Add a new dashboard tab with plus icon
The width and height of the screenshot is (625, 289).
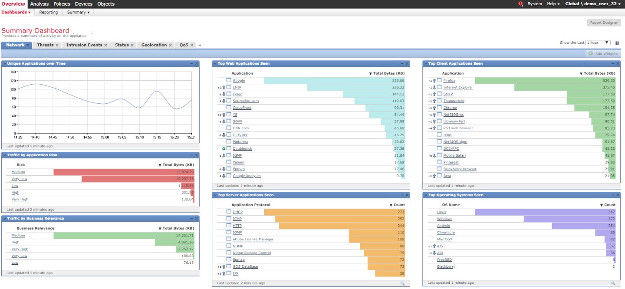200,45
